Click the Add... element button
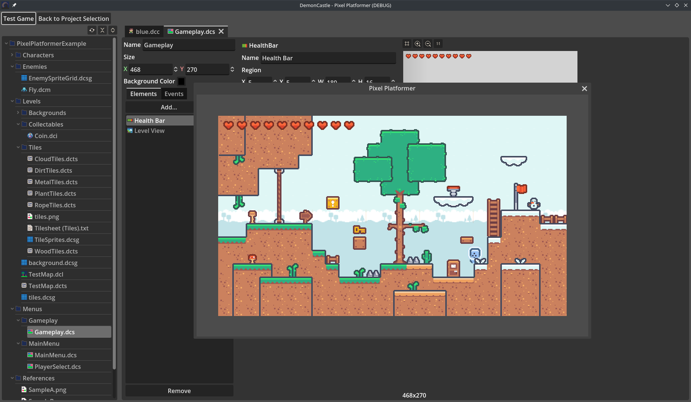Screen dimensions: 691x402 [x=169, y=107]
